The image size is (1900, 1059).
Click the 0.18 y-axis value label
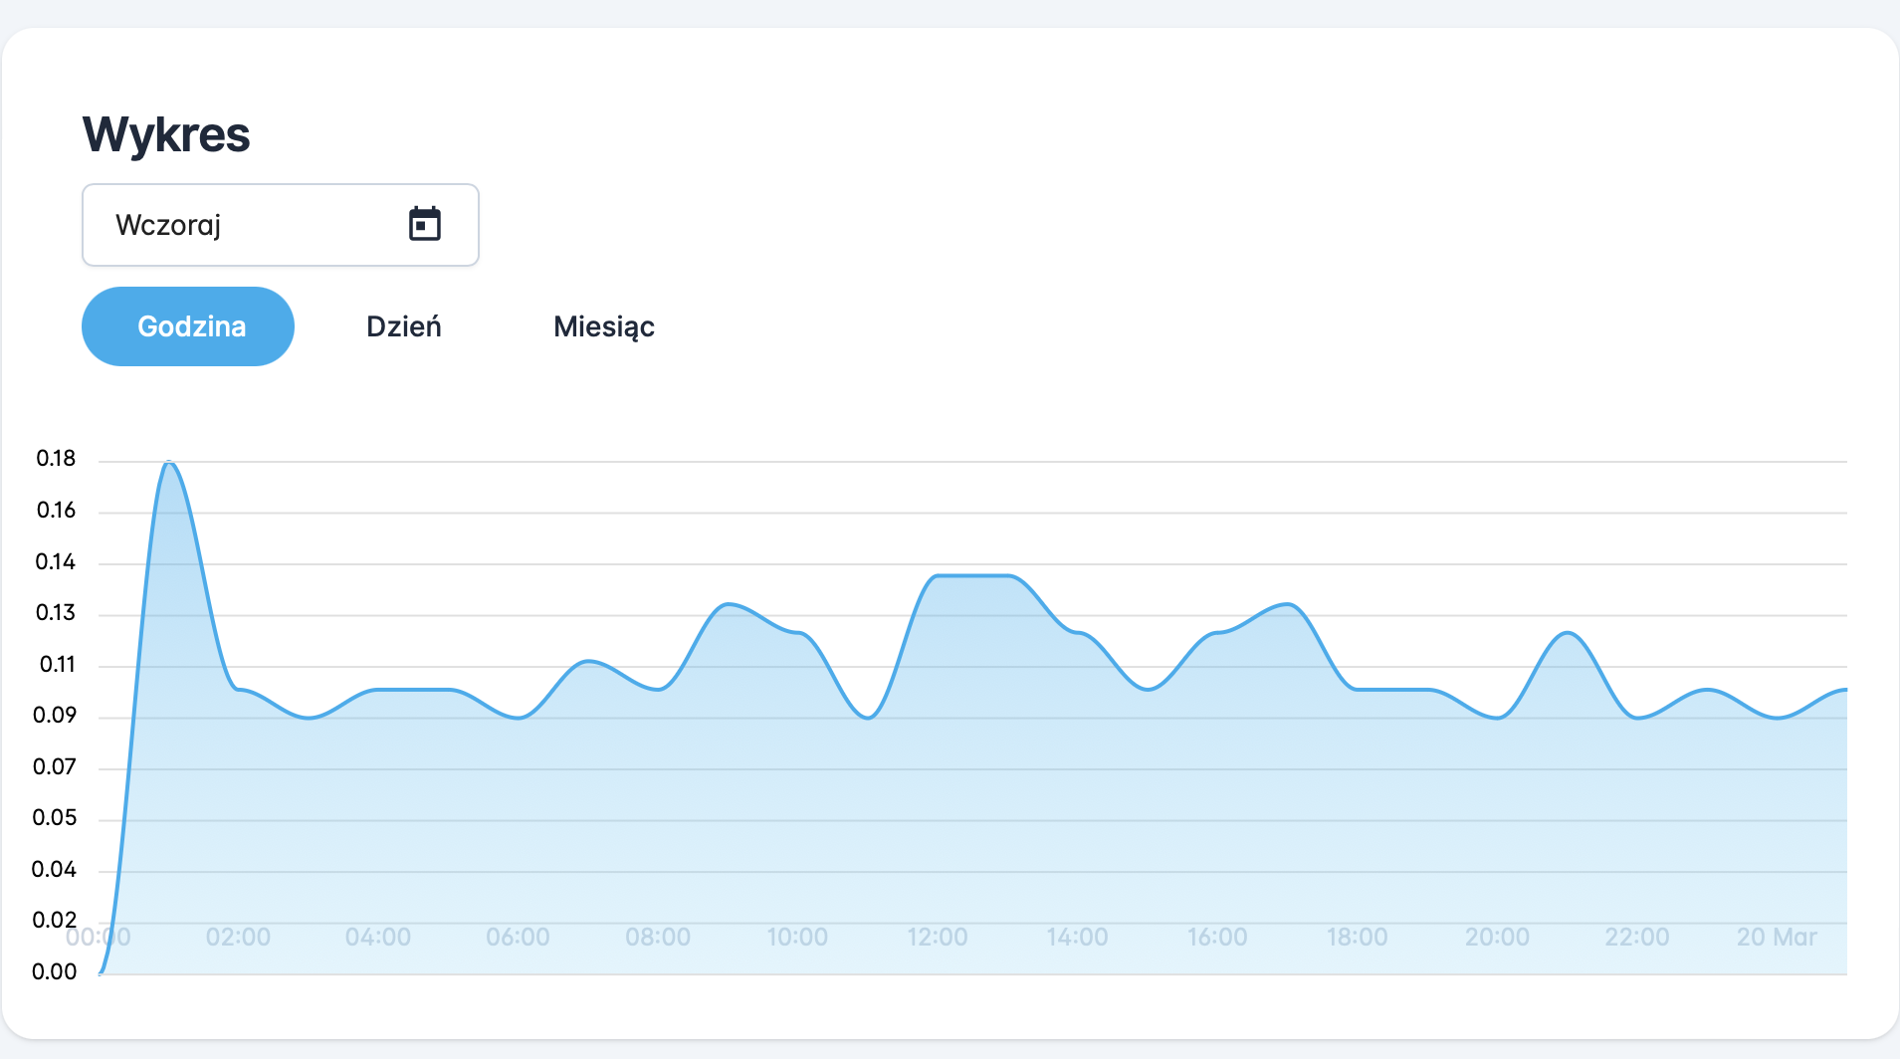[x=56, y=459]
